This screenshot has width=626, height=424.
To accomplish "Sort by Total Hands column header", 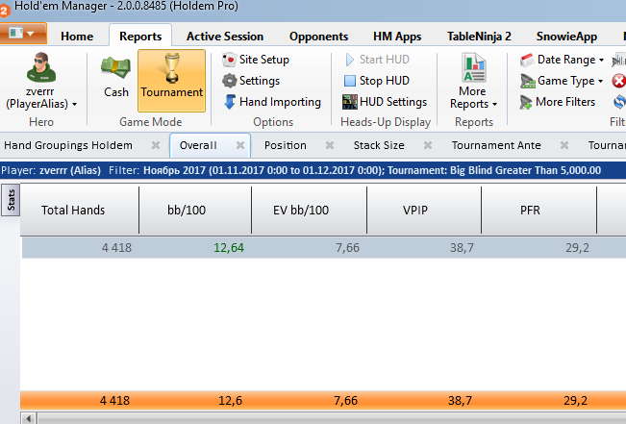I will [80, 210].
